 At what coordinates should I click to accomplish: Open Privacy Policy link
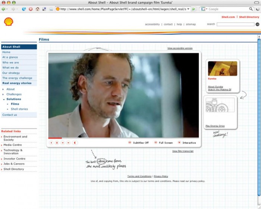point(161,176)
